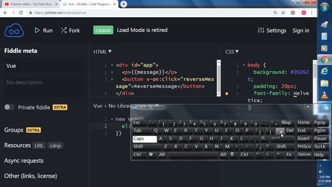Collapse HTML code line 2 fold arrow
The image size is (332, 187).
point(112,72)
